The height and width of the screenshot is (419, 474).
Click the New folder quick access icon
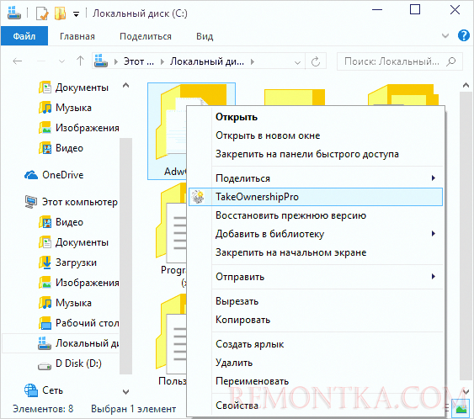[60, 13]
